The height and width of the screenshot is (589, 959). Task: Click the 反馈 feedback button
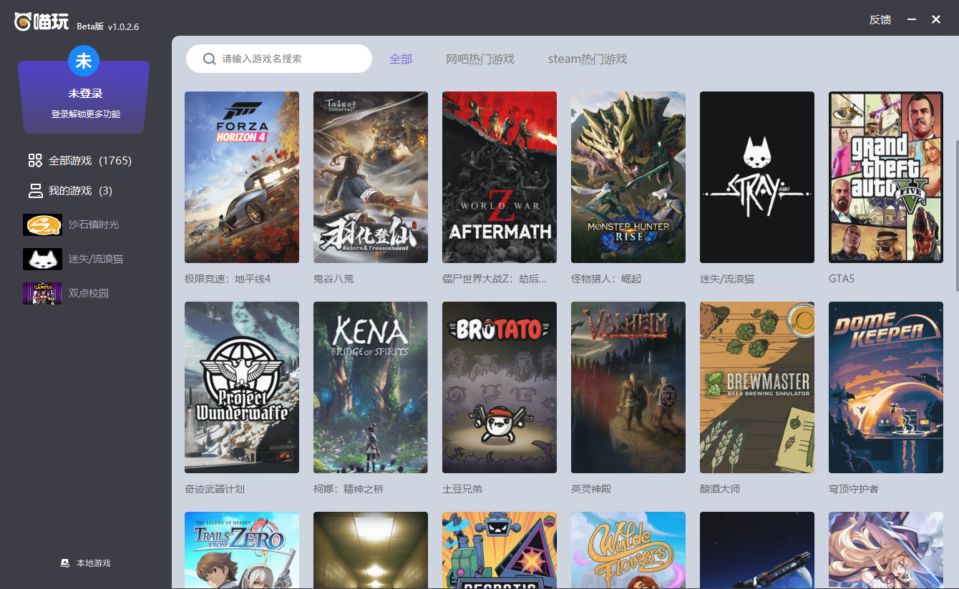coord(880,20)
